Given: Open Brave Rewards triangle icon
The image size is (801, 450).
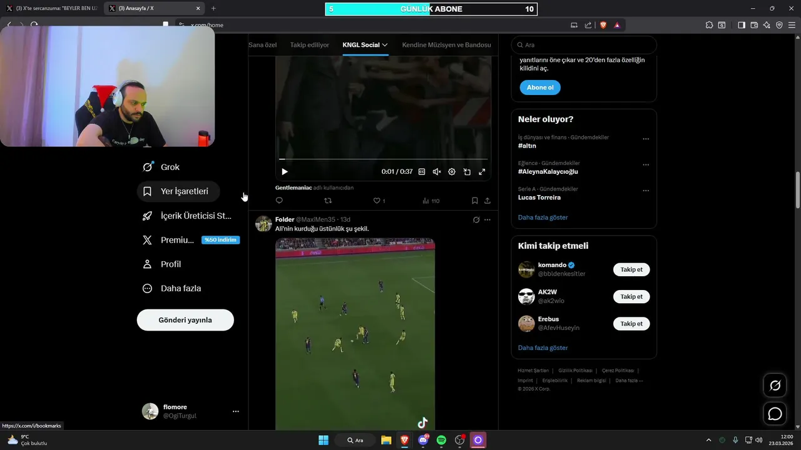Looking at the screenshot, I should (x=617, y=25).
